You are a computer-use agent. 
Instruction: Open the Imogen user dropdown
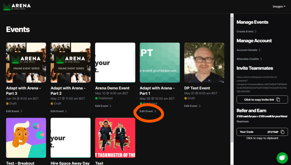pyautogui.click(x=279, y=6)
